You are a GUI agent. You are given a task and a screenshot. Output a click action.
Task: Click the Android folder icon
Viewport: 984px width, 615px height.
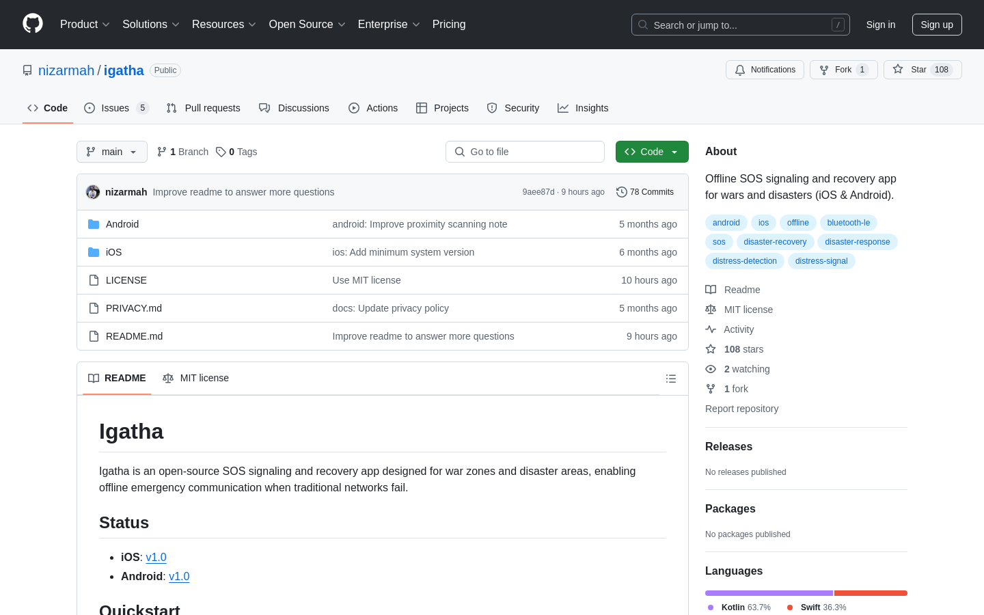pyautogui.click(x=94, y=224)
